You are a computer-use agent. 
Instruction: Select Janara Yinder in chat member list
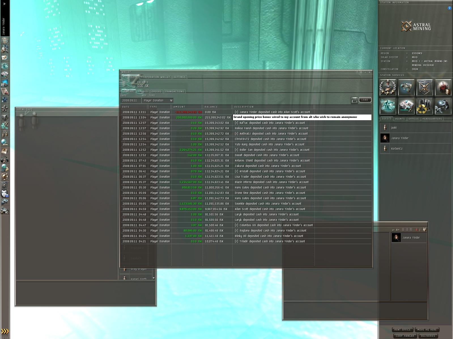pos(409,238)
